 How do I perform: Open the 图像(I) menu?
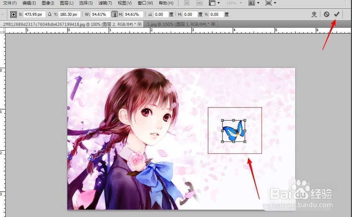click(x=48, y=3)
